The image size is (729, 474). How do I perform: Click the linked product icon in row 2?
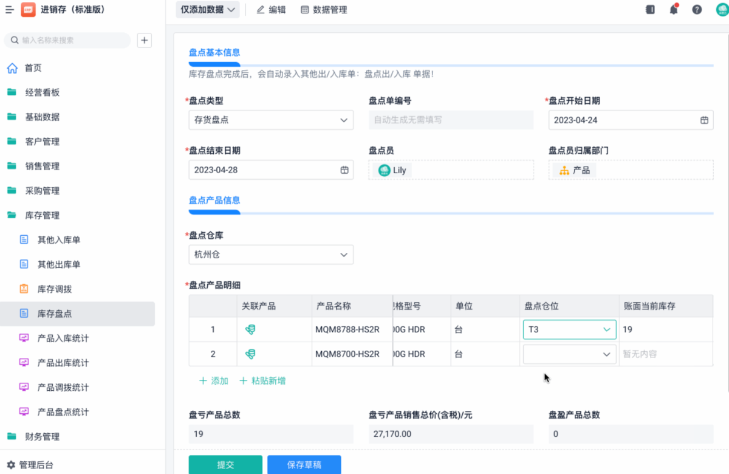click(x=250, y=354)
